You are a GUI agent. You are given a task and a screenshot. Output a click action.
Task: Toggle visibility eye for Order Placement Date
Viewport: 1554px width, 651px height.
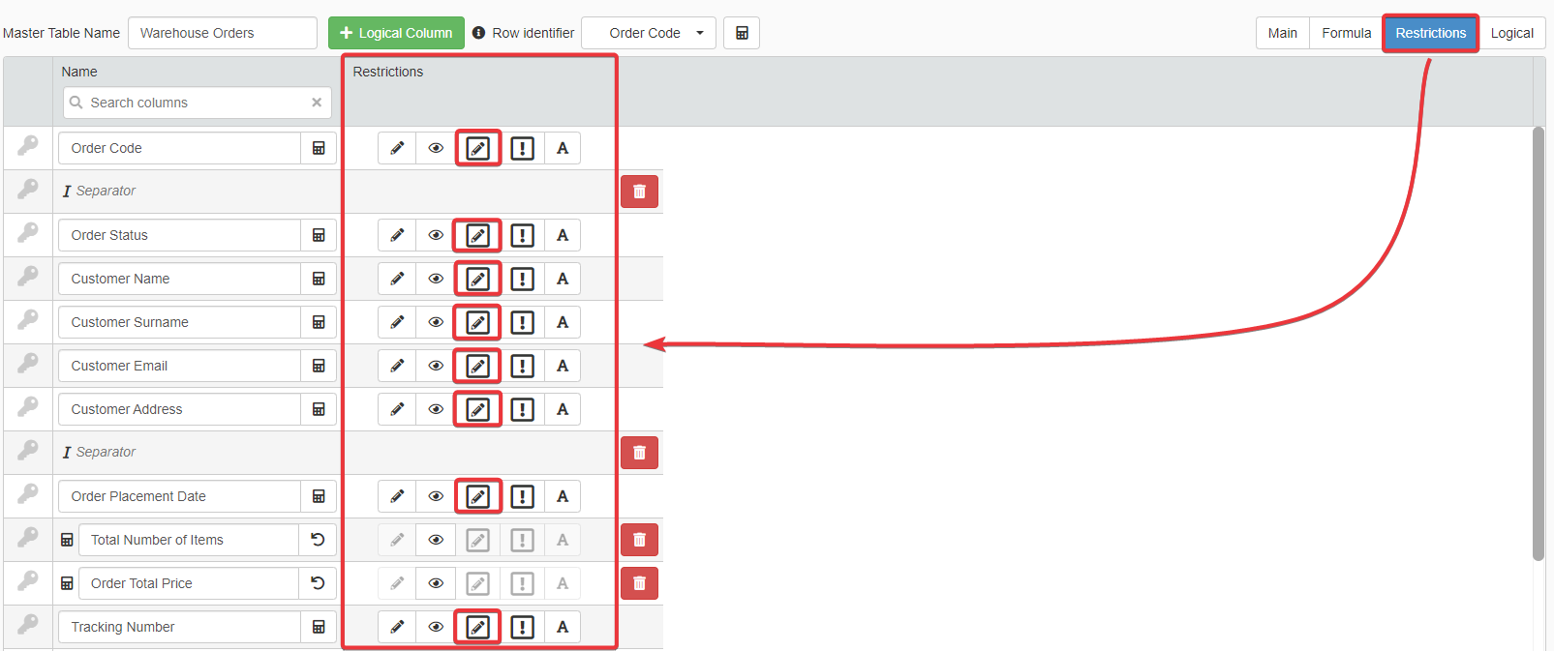[436, 496]
